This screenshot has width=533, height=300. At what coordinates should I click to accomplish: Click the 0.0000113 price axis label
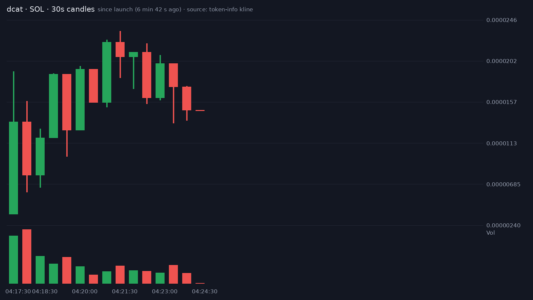point(502,143)
